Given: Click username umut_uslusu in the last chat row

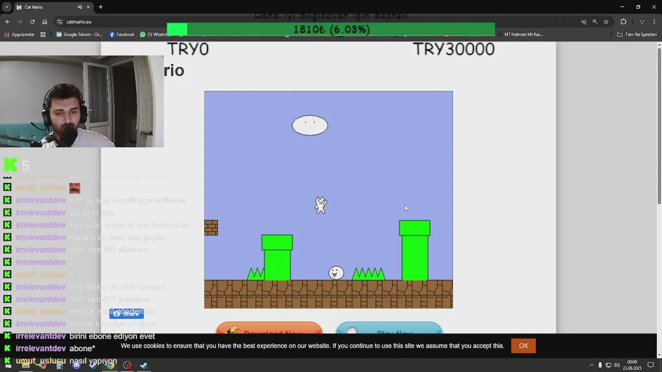Looking at the screenshot, I should coord(41,361).
